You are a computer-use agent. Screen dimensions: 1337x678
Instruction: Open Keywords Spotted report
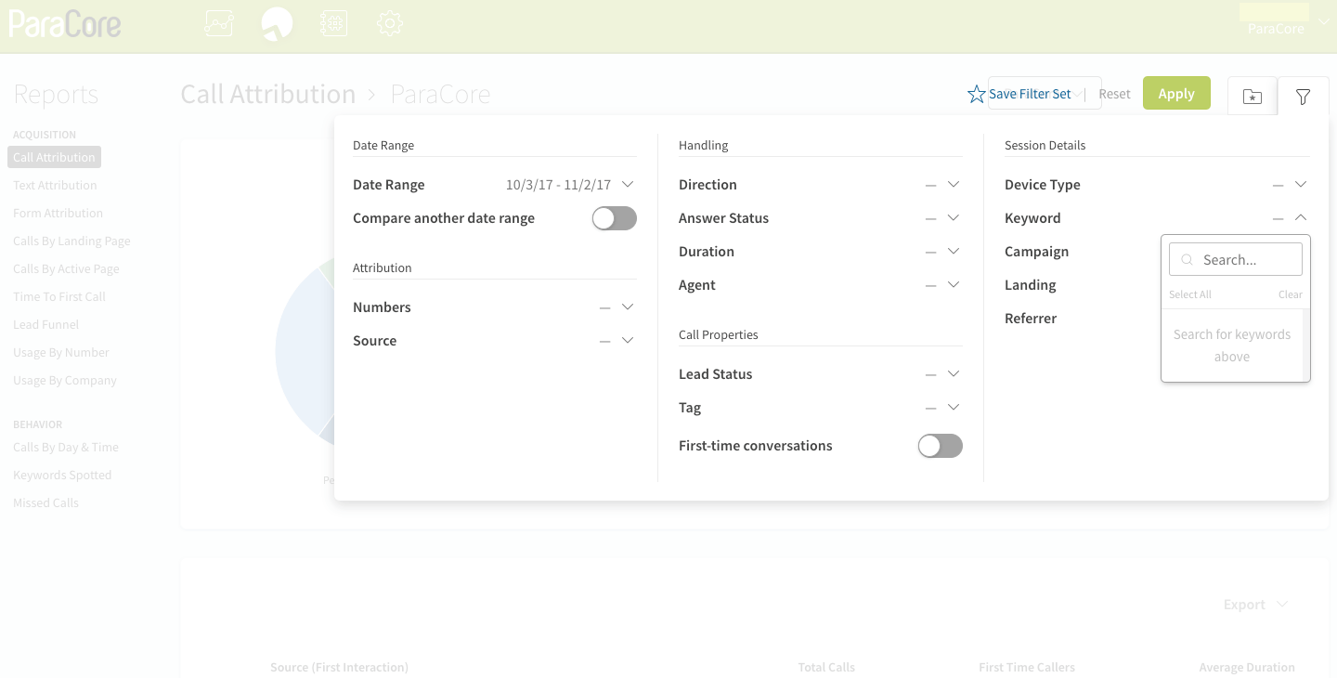click(x=62, y=475)
